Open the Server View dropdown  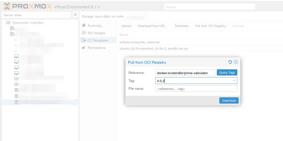68,15
